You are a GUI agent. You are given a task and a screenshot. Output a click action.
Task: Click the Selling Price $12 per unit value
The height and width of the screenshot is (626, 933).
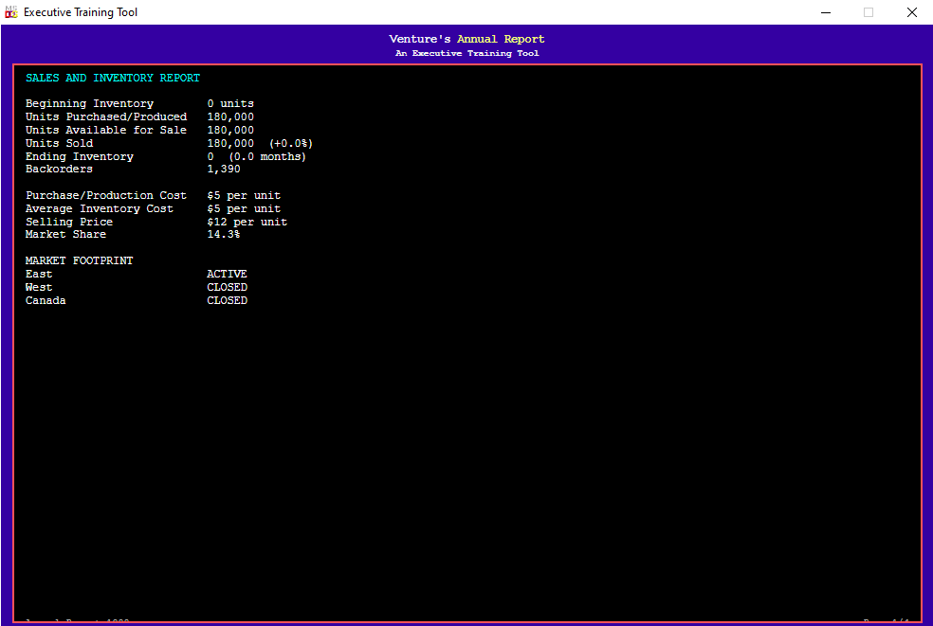[247, 222]
